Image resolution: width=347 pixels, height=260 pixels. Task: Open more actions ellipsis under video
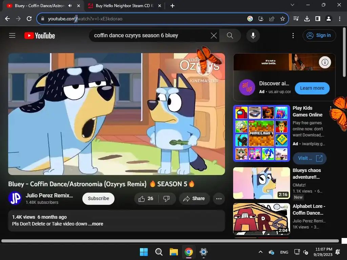(x=219, y=198)
